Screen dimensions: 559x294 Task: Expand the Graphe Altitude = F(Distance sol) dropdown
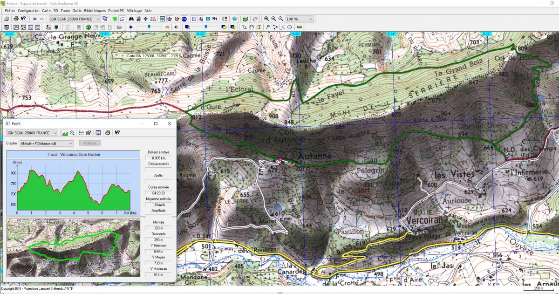pyautogui.click(x=46, y=144)
